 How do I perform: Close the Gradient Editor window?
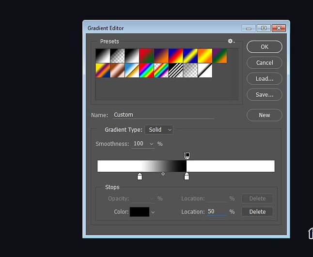tap(279, 28)
